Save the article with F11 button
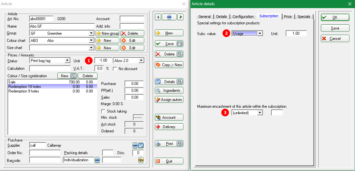Screen dimensions: 355x171 tap(169, 44)
